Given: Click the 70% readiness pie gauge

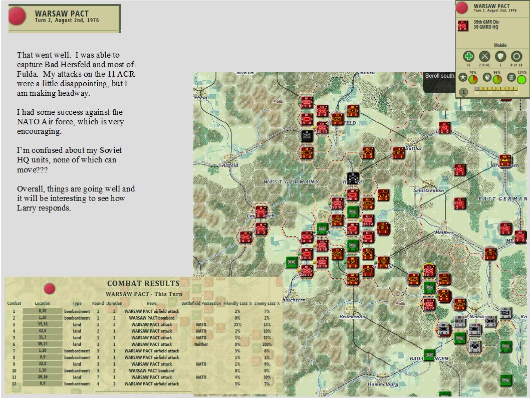Looking at the screenshot, I should [x=473, y=80].
